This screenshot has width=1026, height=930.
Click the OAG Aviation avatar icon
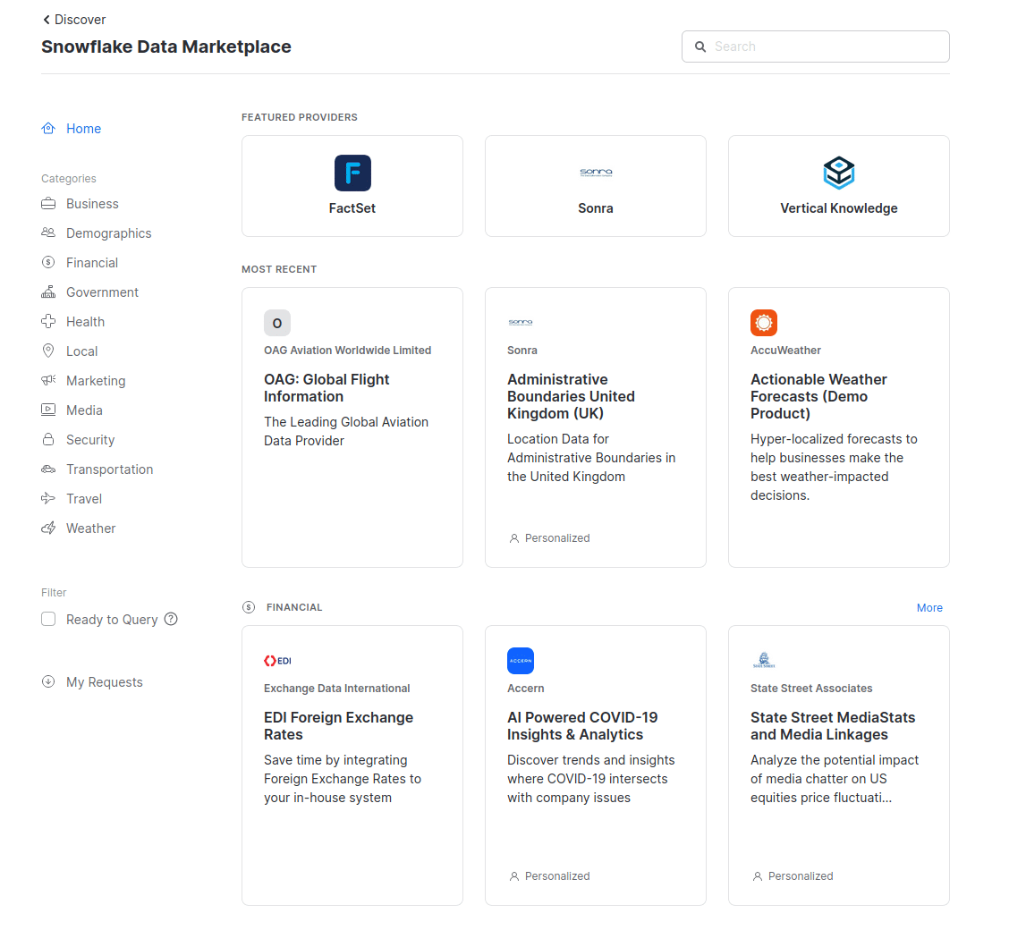[277, 323]
